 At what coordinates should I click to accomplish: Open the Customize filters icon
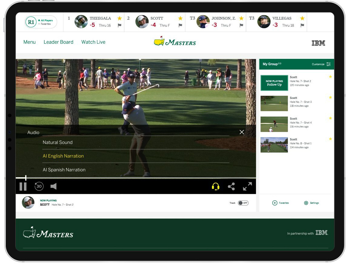pos(329,64)
